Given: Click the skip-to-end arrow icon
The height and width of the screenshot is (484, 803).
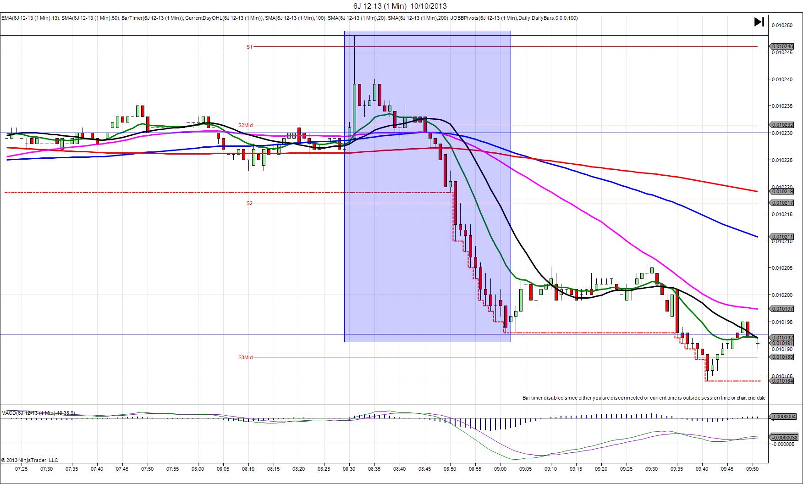Looking at the screenshot, I should click(x=759, y=22).
